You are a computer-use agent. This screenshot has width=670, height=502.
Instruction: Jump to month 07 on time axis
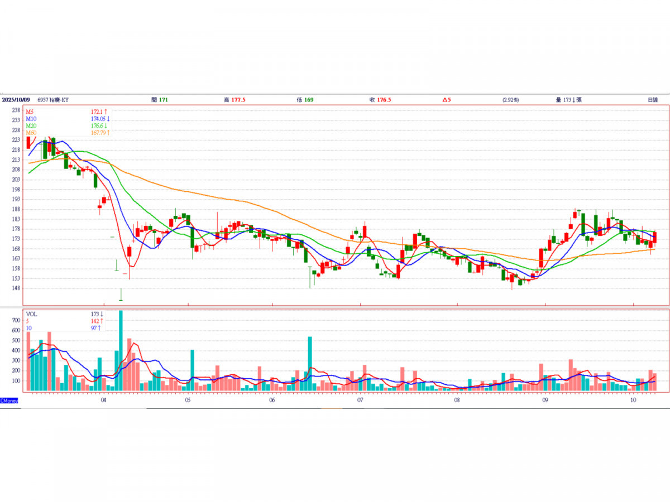(360, 400)
